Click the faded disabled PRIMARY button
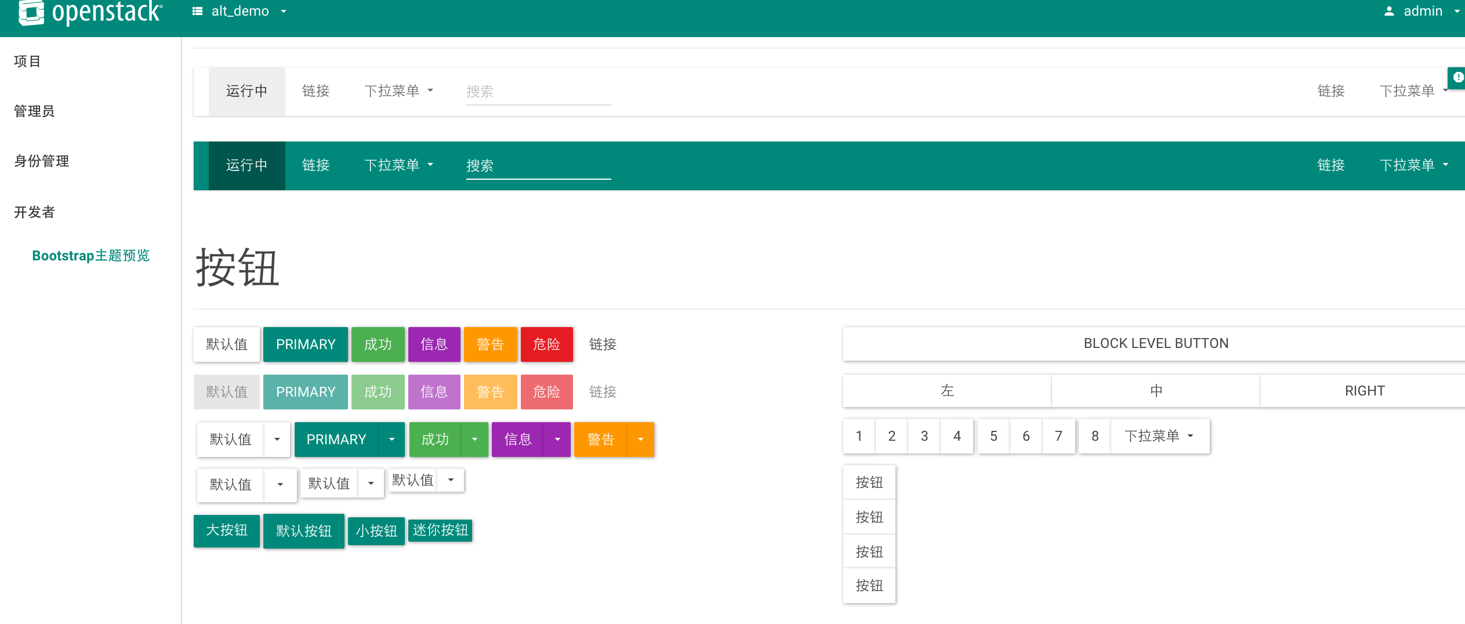This screenshot has width=1465, height=624. tap(306, 392)
